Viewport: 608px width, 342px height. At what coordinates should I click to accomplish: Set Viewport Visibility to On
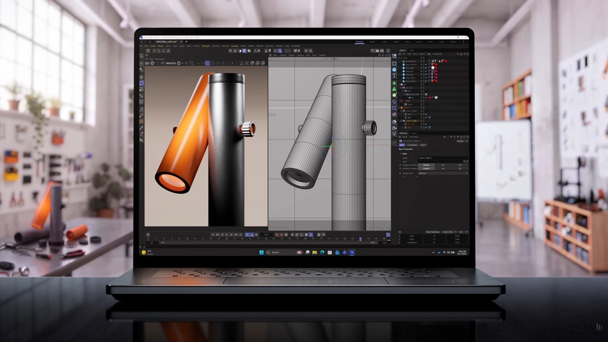pos(443,165)
